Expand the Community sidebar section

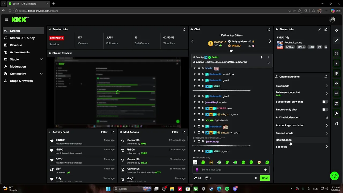41,74
